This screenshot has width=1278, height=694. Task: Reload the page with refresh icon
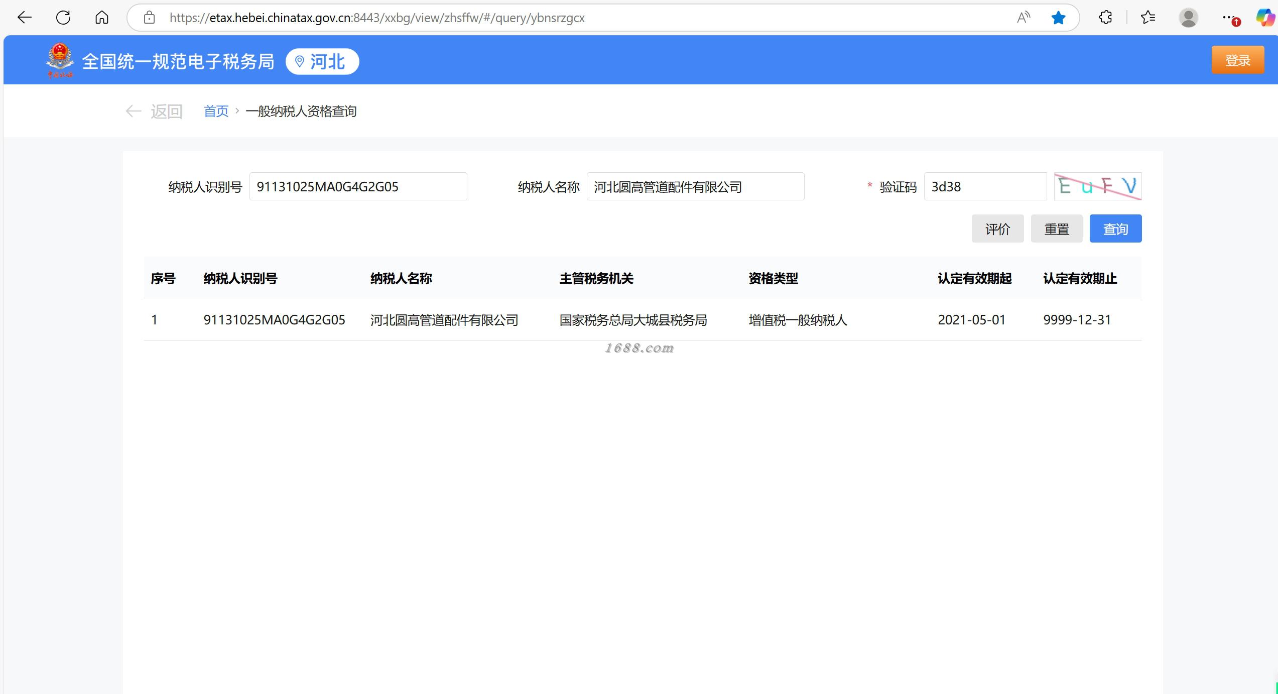(x=63, y=18)
